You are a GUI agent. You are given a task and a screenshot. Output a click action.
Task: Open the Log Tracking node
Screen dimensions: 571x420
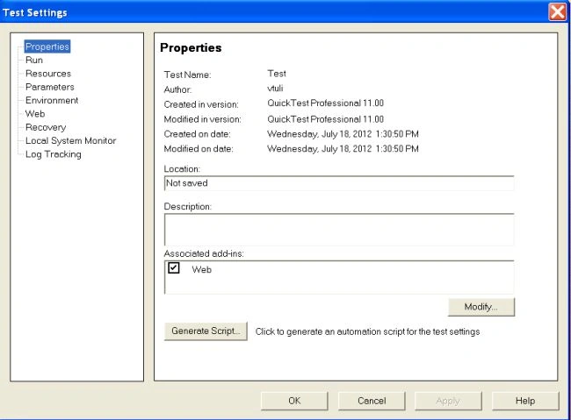(54, 154)
